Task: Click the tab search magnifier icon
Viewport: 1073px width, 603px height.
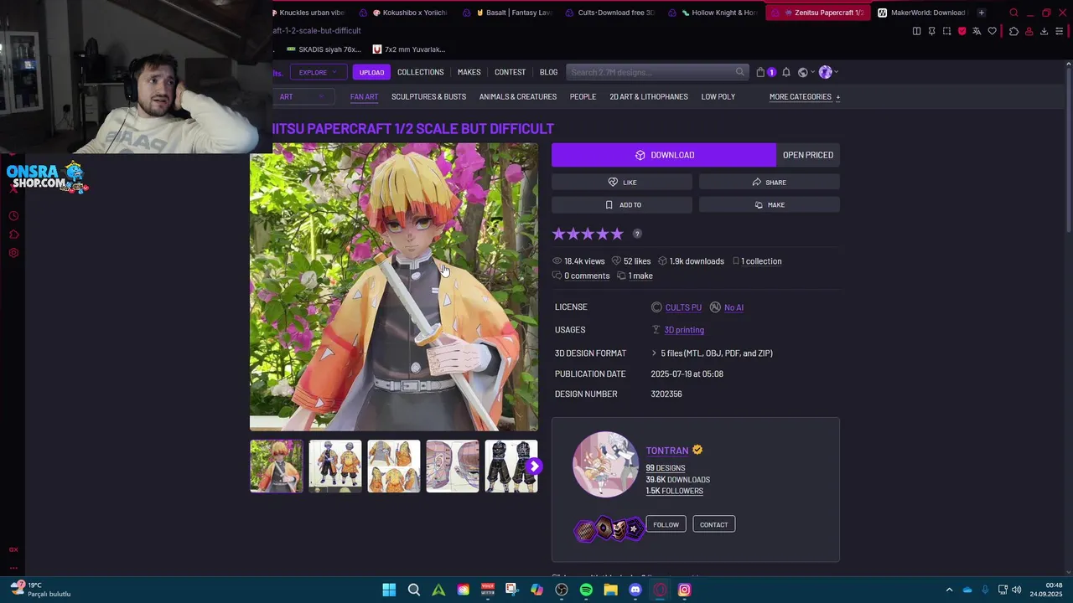Action: (1013, 13)
